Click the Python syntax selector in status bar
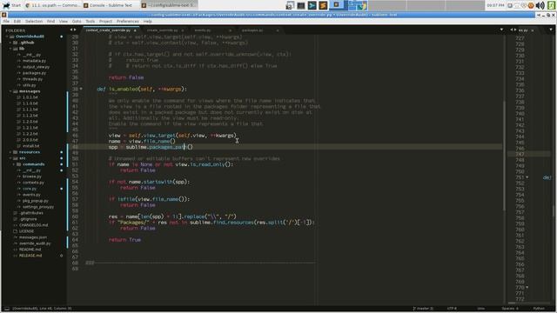 539,309
